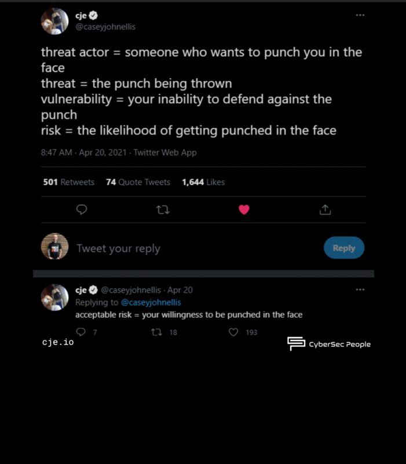This screenshot has height=464, width=406.
Task: Like the acceptable risk reply tweet
Action: pyautogui.click(x=233, y=332)
